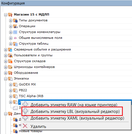
Task: Expand the TSC Alpha-3RB node
Action: click(11, 96)
